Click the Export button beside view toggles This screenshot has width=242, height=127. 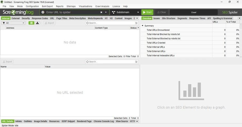(x=49, y=23)
